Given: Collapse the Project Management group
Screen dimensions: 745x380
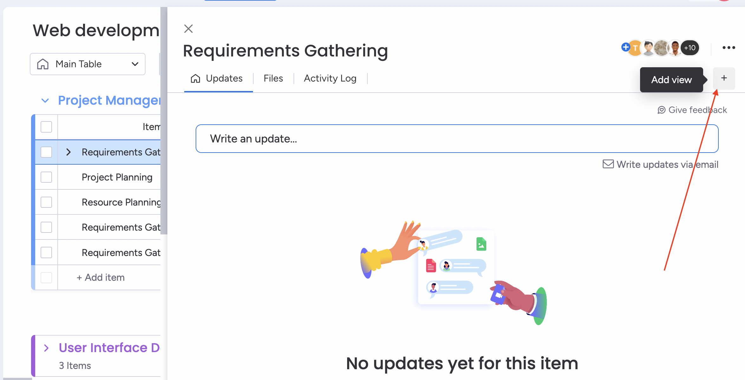Looking at the screenshot, I should (45, 101).
